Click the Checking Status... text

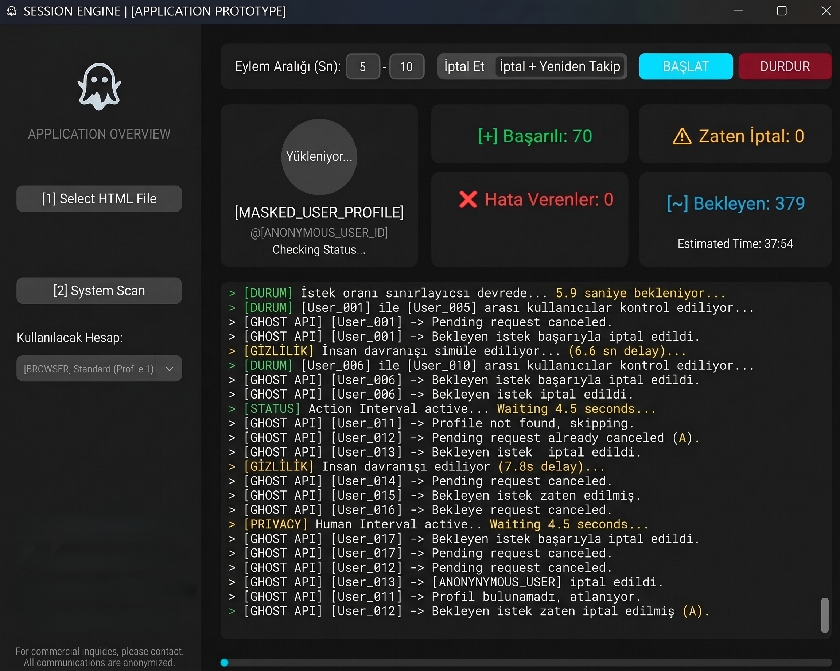pos(319,250)
